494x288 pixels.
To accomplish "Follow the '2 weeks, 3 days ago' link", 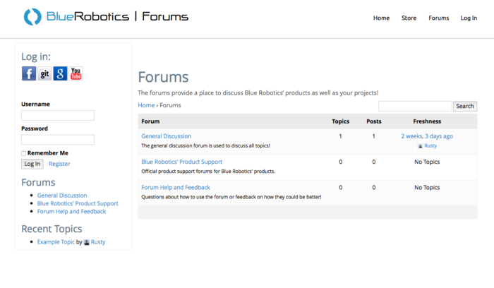I will click(x=427, y=136).
